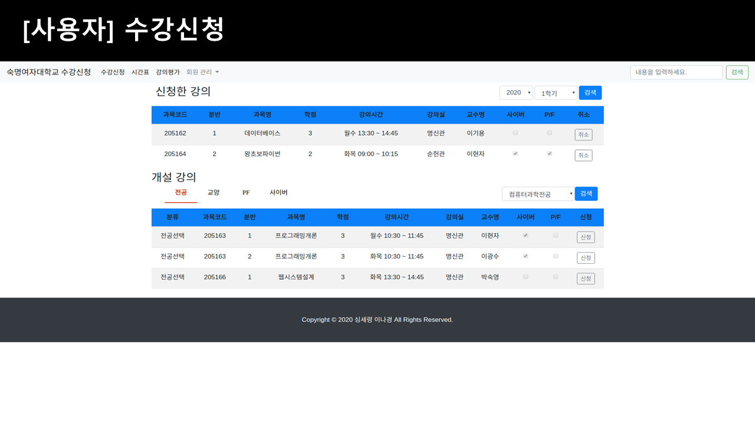Open the 강의평가 menu item
Image resolution: width=755 pixels, height=425 pixels.
pyautogui.click(x=169, y=72)
